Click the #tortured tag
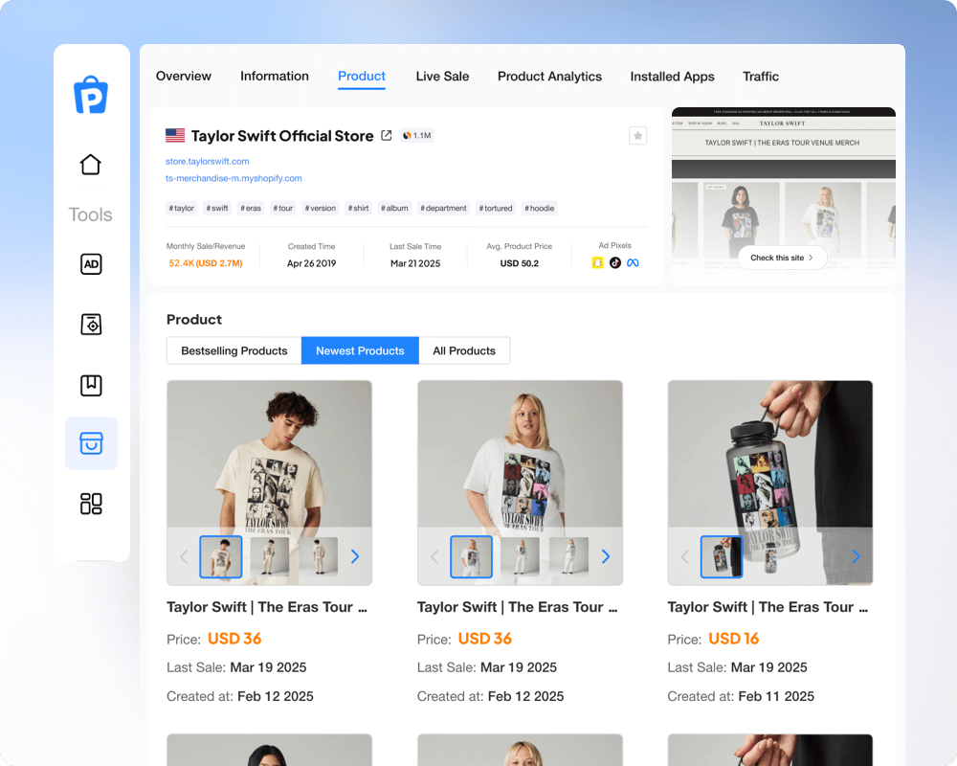Image resolution: width=957 pixels, height=766 pixels. point(496,209)
